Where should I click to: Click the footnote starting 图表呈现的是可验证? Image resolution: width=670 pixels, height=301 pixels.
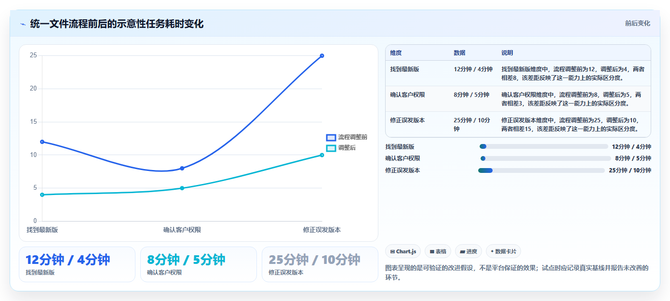click(517, 273)
